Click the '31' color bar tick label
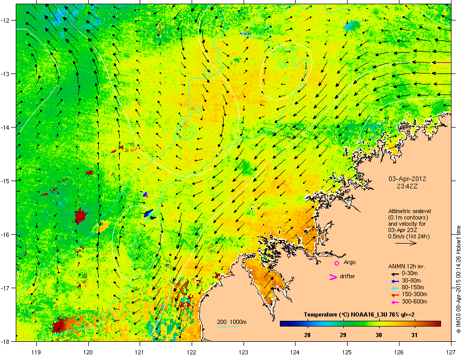 pyautogui.click(x=414, y=335)
